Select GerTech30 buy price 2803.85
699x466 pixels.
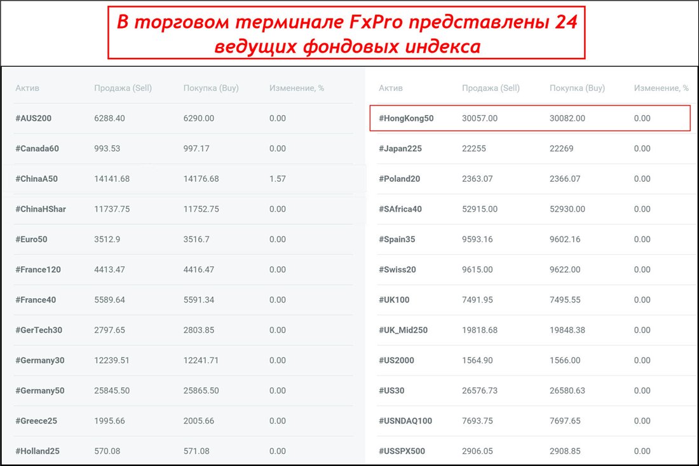(198, 331)
